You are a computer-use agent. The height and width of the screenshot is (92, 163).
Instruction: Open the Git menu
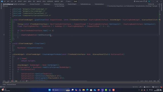(x=16, y=1)
